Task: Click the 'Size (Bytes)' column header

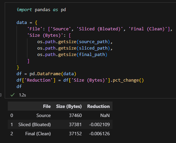Action: click(69, 106)
